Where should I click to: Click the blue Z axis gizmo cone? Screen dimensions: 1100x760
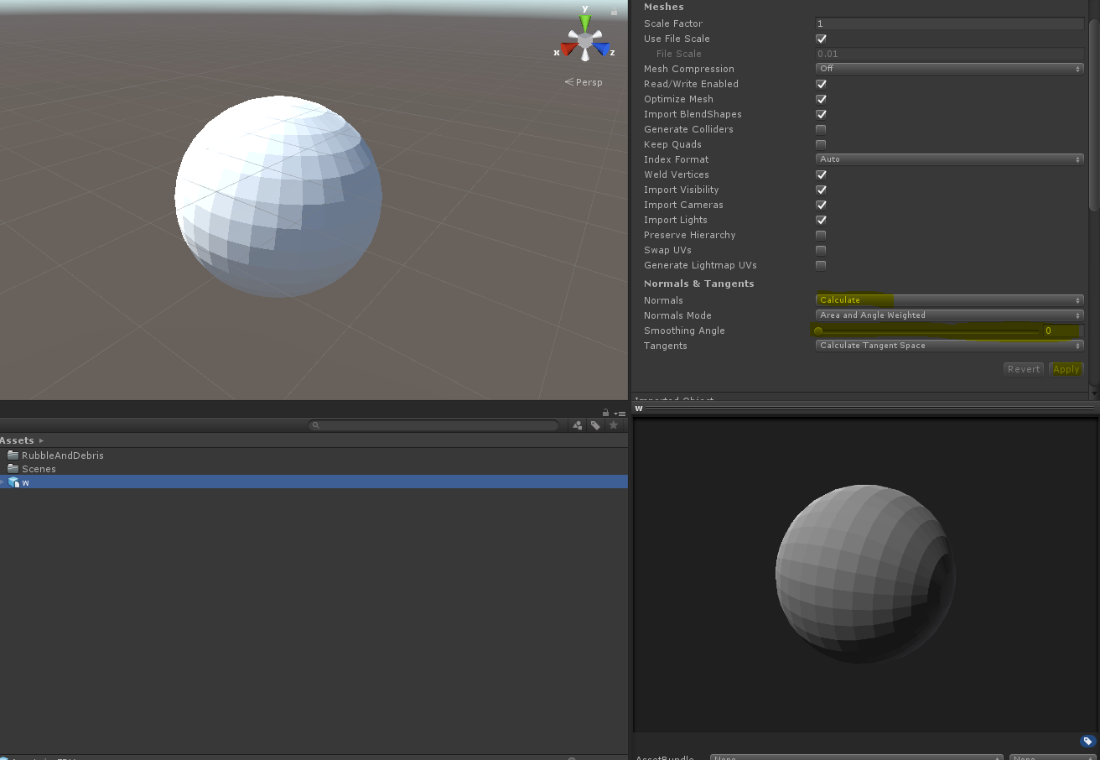pyautogui.click(x=601, y=49)
